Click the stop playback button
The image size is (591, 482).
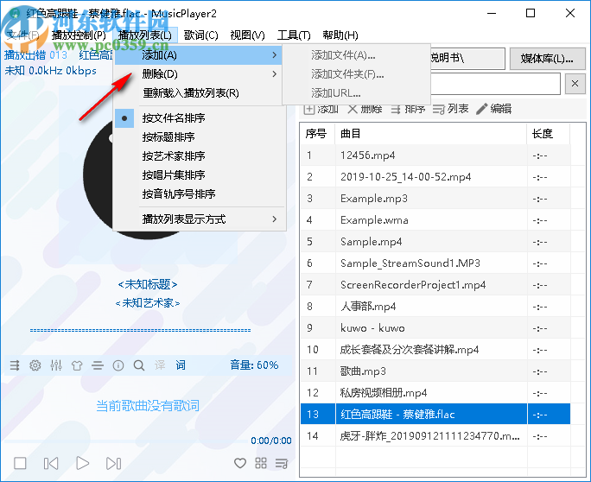(20, 463)
